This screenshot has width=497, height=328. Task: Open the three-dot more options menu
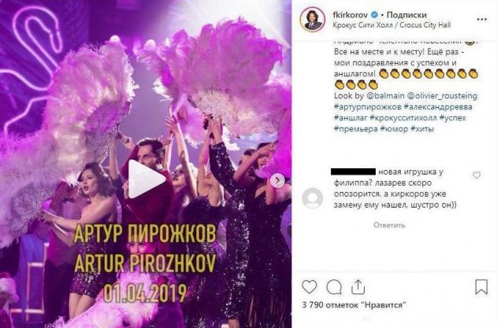click(481, 20)
